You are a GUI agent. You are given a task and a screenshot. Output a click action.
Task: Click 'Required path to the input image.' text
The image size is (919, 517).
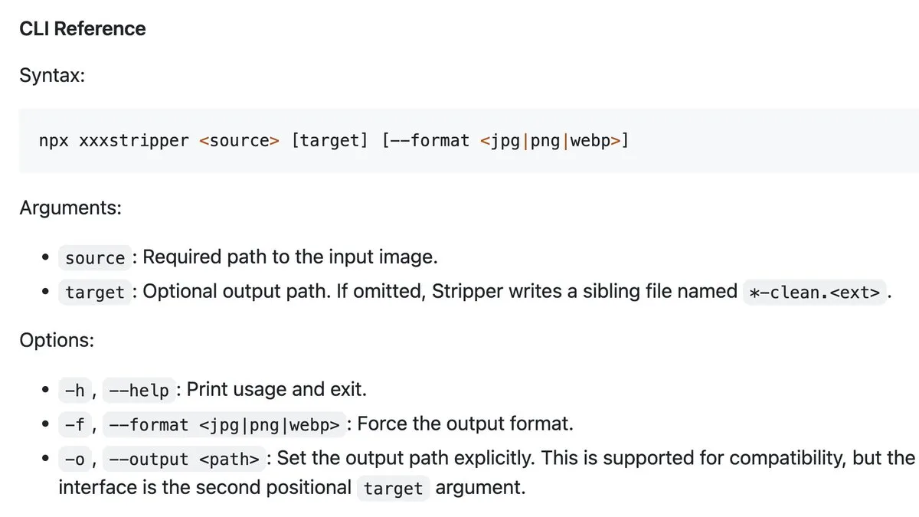(290, 257)
